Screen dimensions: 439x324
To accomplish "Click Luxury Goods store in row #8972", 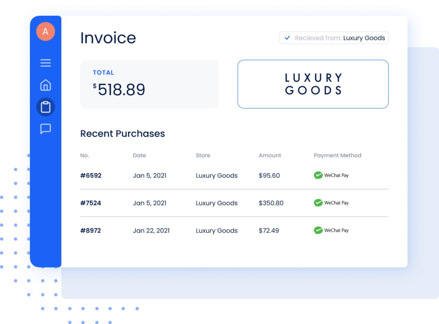I will click(x=217, y=230).
